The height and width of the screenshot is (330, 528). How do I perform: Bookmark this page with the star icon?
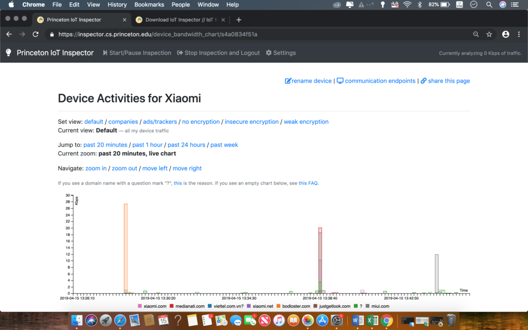click(x=489, y=34)
